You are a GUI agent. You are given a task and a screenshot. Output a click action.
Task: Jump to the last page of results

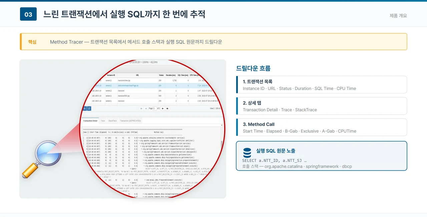click(x=167, y=108)
